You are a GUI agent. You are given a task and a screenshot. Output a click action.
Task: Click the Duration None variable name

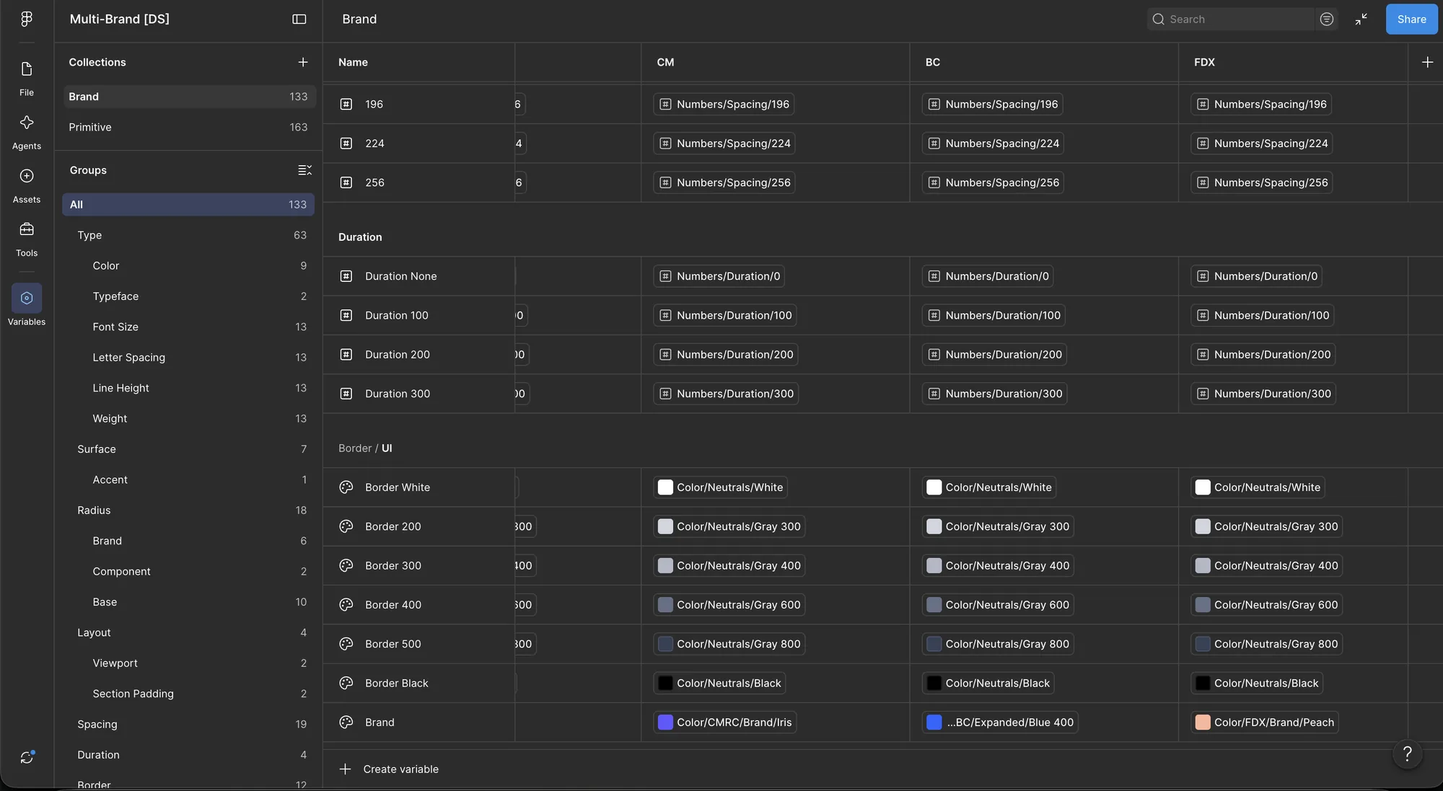click(401, 276)
